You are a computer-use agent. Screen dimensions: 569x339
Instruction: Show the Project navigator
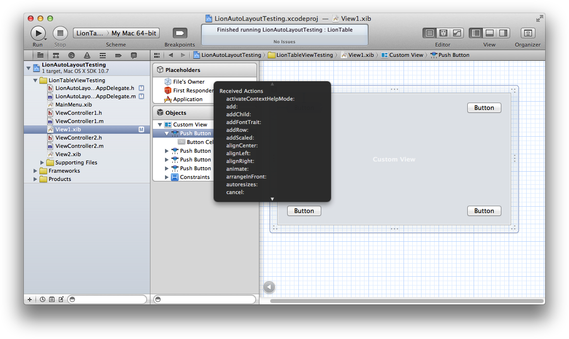(x=40, y=55)
